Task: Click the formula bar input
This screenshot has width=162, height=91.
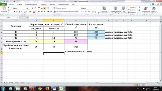Action: [95, 18]
